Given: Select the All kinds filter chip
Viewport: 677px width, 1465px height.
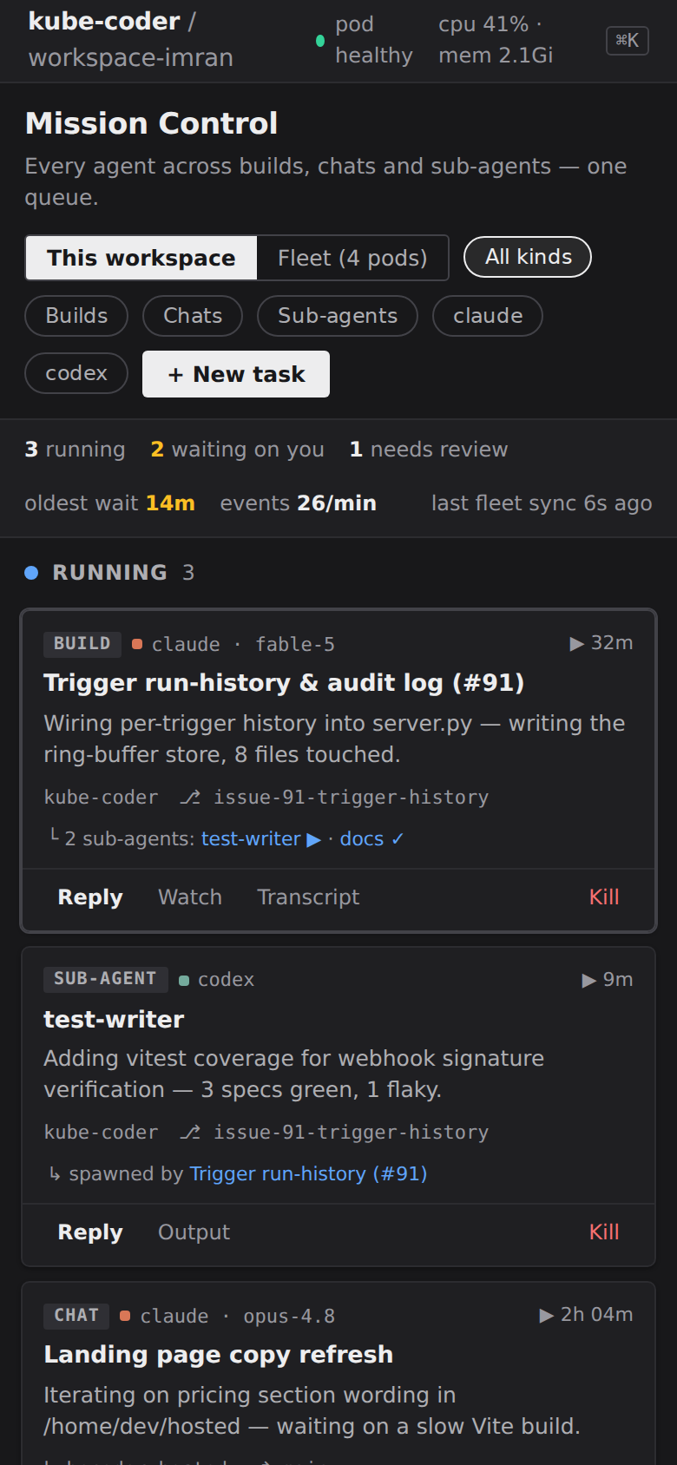Looking at the screenshot, I should 528,257.
